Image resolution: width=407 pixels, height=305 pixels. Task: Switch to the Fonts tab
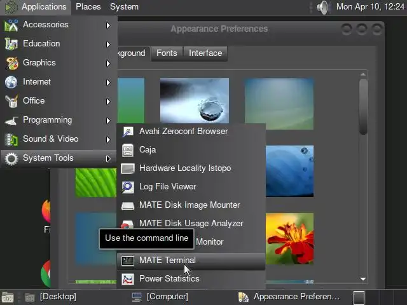coord(167,53)
